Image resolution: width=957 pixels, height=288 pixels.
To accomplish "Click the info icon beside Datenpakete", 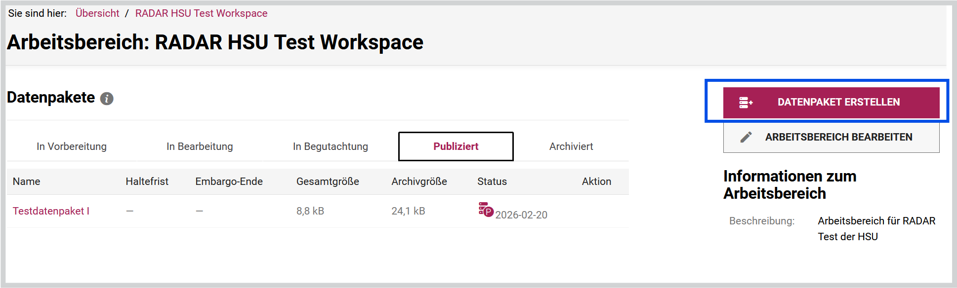I will (x=107, y=99).
